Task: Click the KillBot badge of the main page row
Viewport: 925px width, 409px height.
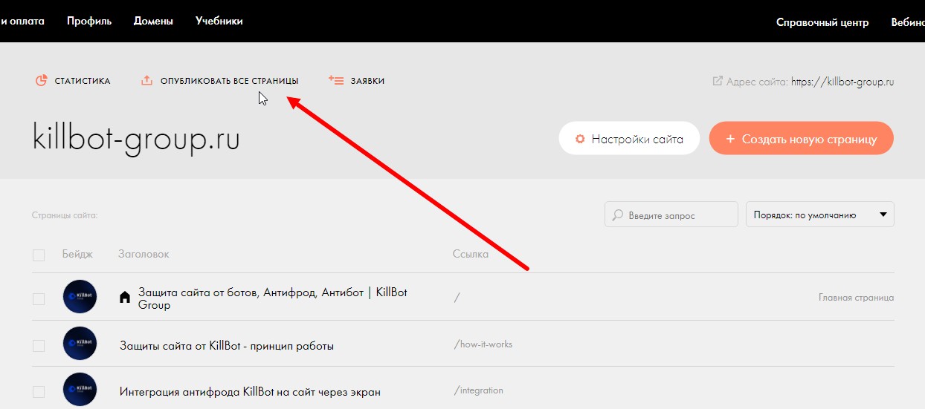Action: tap(80, 297)
